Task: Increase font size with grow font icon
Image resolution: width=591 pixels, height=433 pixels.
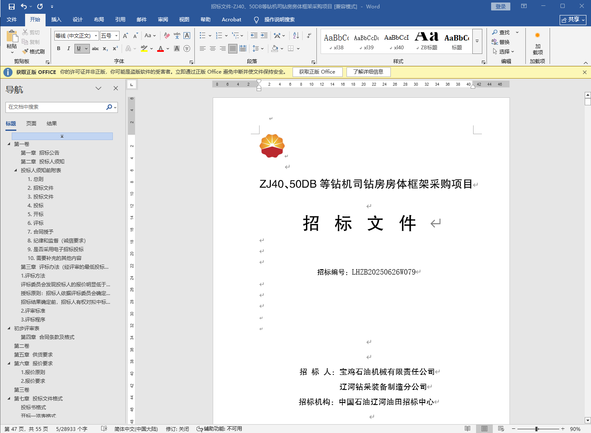Action: pos(125,36)
